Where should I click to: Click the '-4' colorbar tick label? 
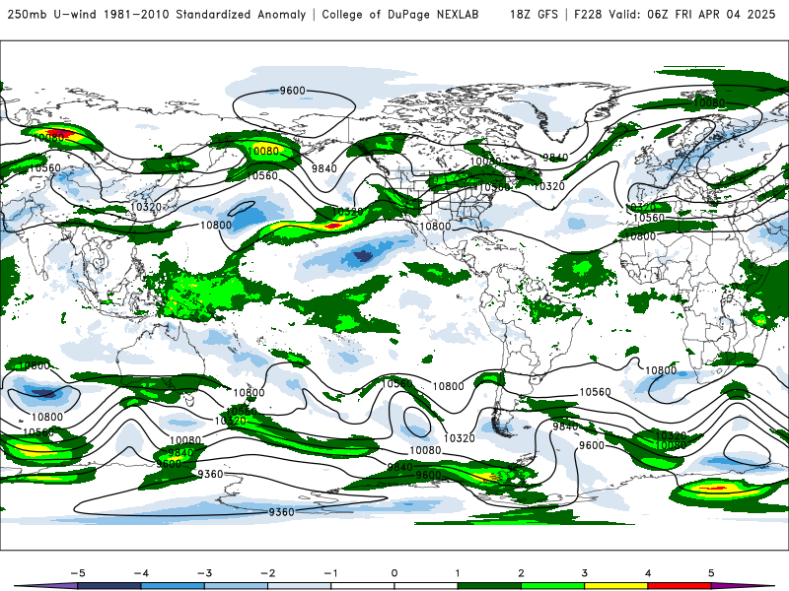click(141, 573)
